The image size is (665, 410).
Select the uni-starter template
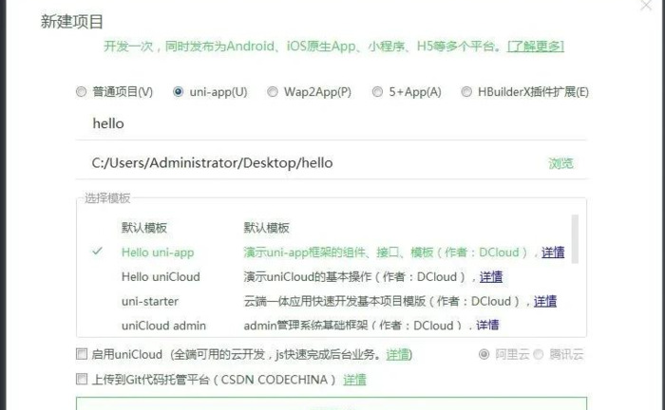click(x=144, y=301)
